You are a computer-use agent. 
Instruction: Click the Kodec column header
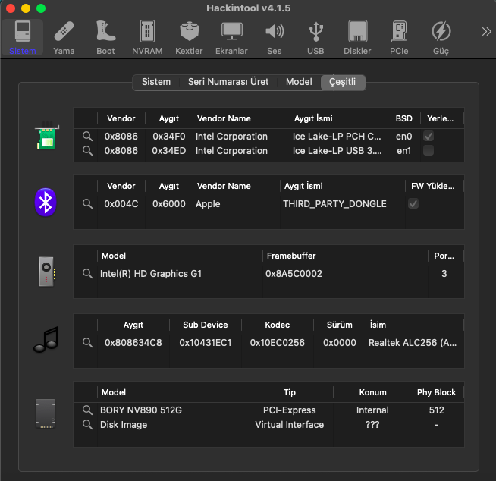pyautogui.click(x=278, y=325)
